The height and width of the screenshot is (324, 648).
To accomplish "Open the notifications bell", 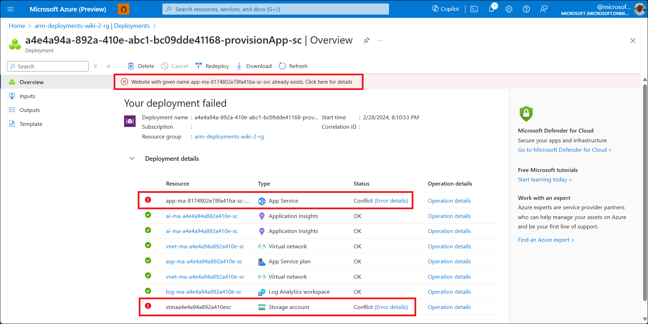I will point(491,9).
